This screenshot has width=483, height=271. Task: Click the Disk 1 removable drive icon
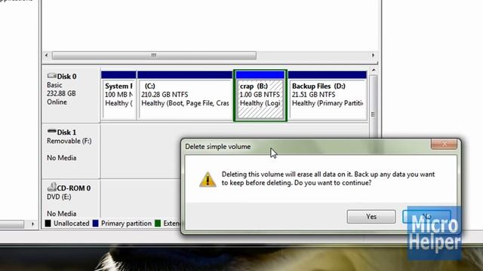coord(51,132)
